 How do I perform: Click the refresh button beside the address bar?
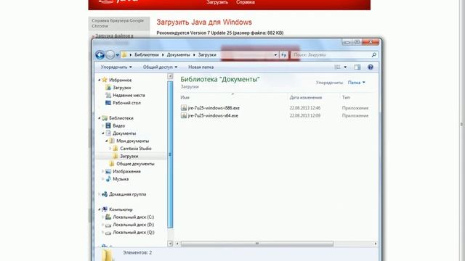tap(284, 55)
